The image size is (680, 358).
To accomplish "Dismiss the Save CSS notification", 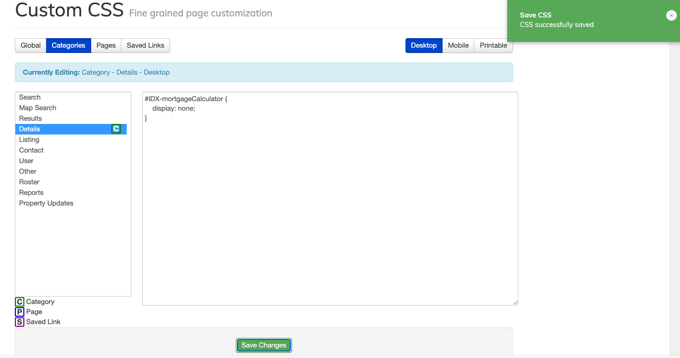I will pos(671,15).
